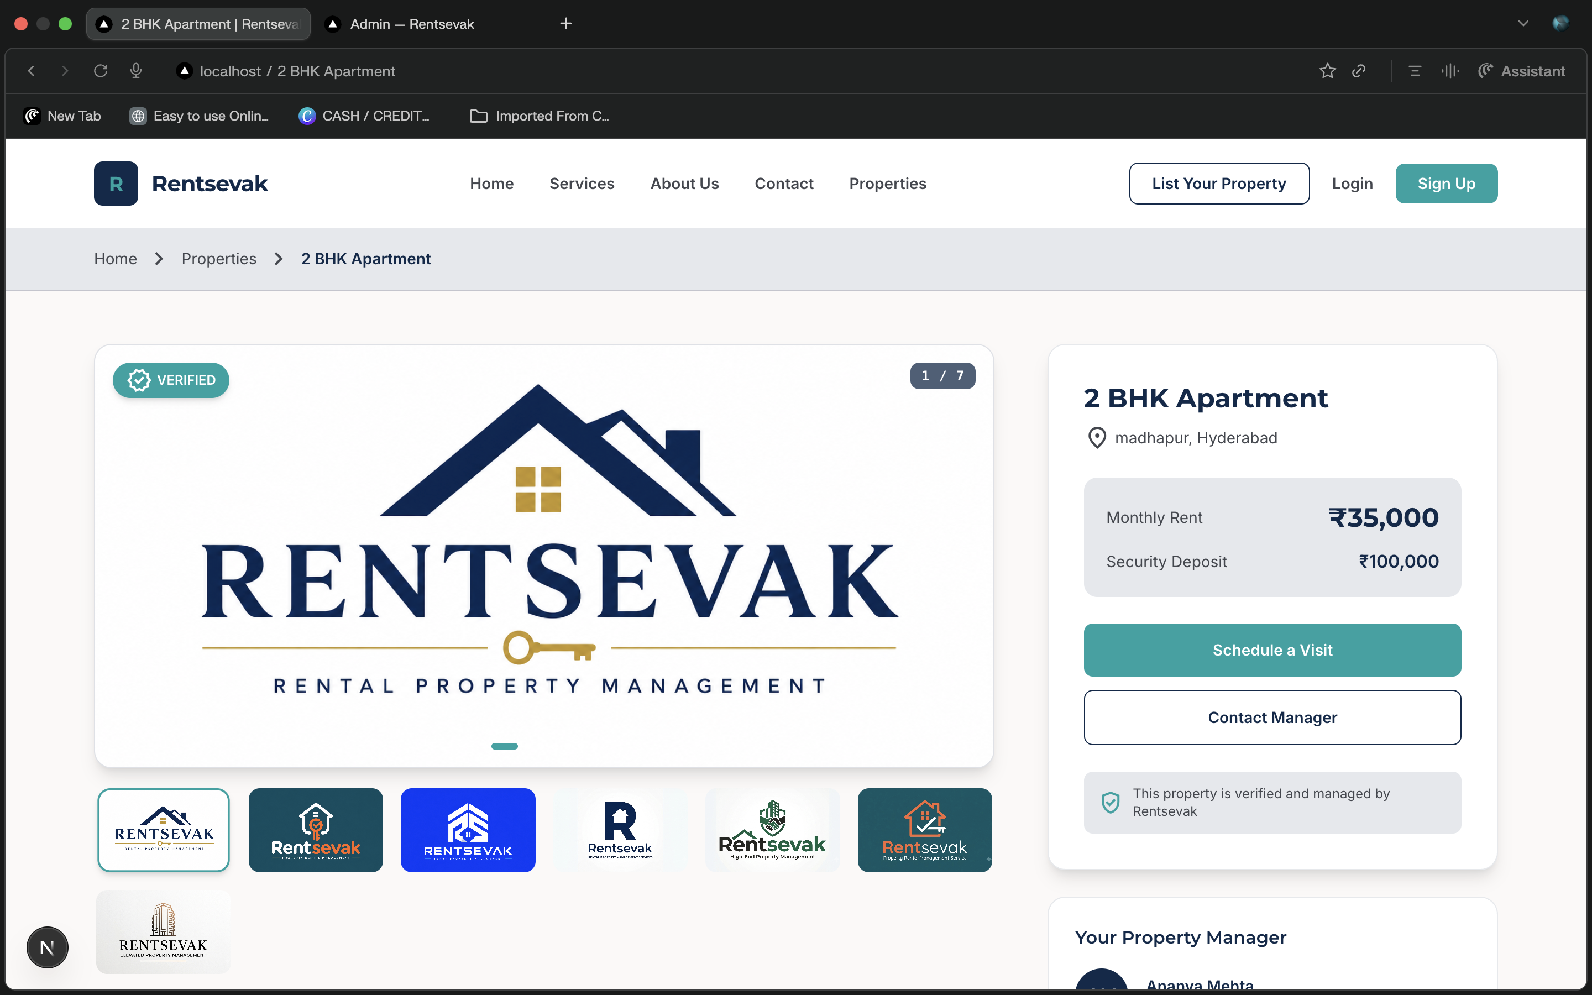Image resolution: width=1592 pixels, height=995 pixels.
Task: Click Home in the breadcrumb
Action: pos(115,259)
